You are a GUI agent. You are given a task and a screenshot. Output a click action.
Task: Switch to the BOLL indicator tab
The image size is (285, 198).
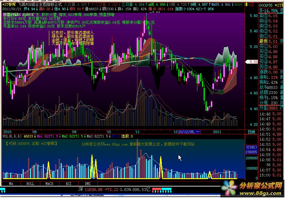tap(30, 184)
